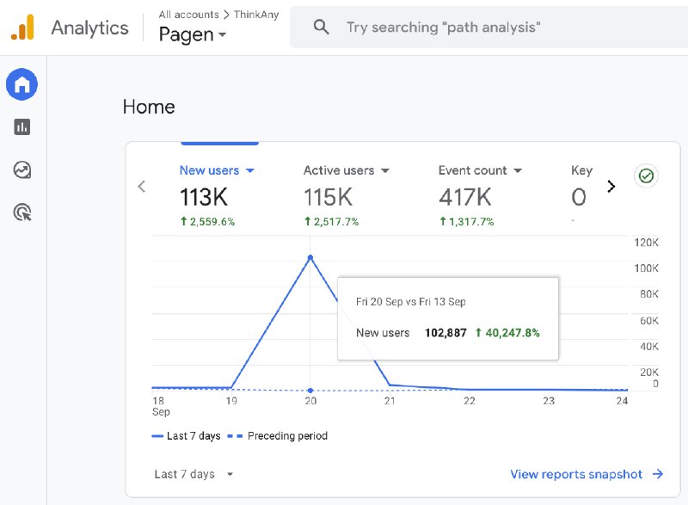Change the Last 7 days date range
The image size is (688, 505).
click(193, 474)
